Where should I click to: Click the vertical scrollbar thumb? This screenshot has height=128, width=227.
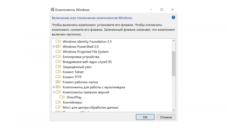(174, 63)
